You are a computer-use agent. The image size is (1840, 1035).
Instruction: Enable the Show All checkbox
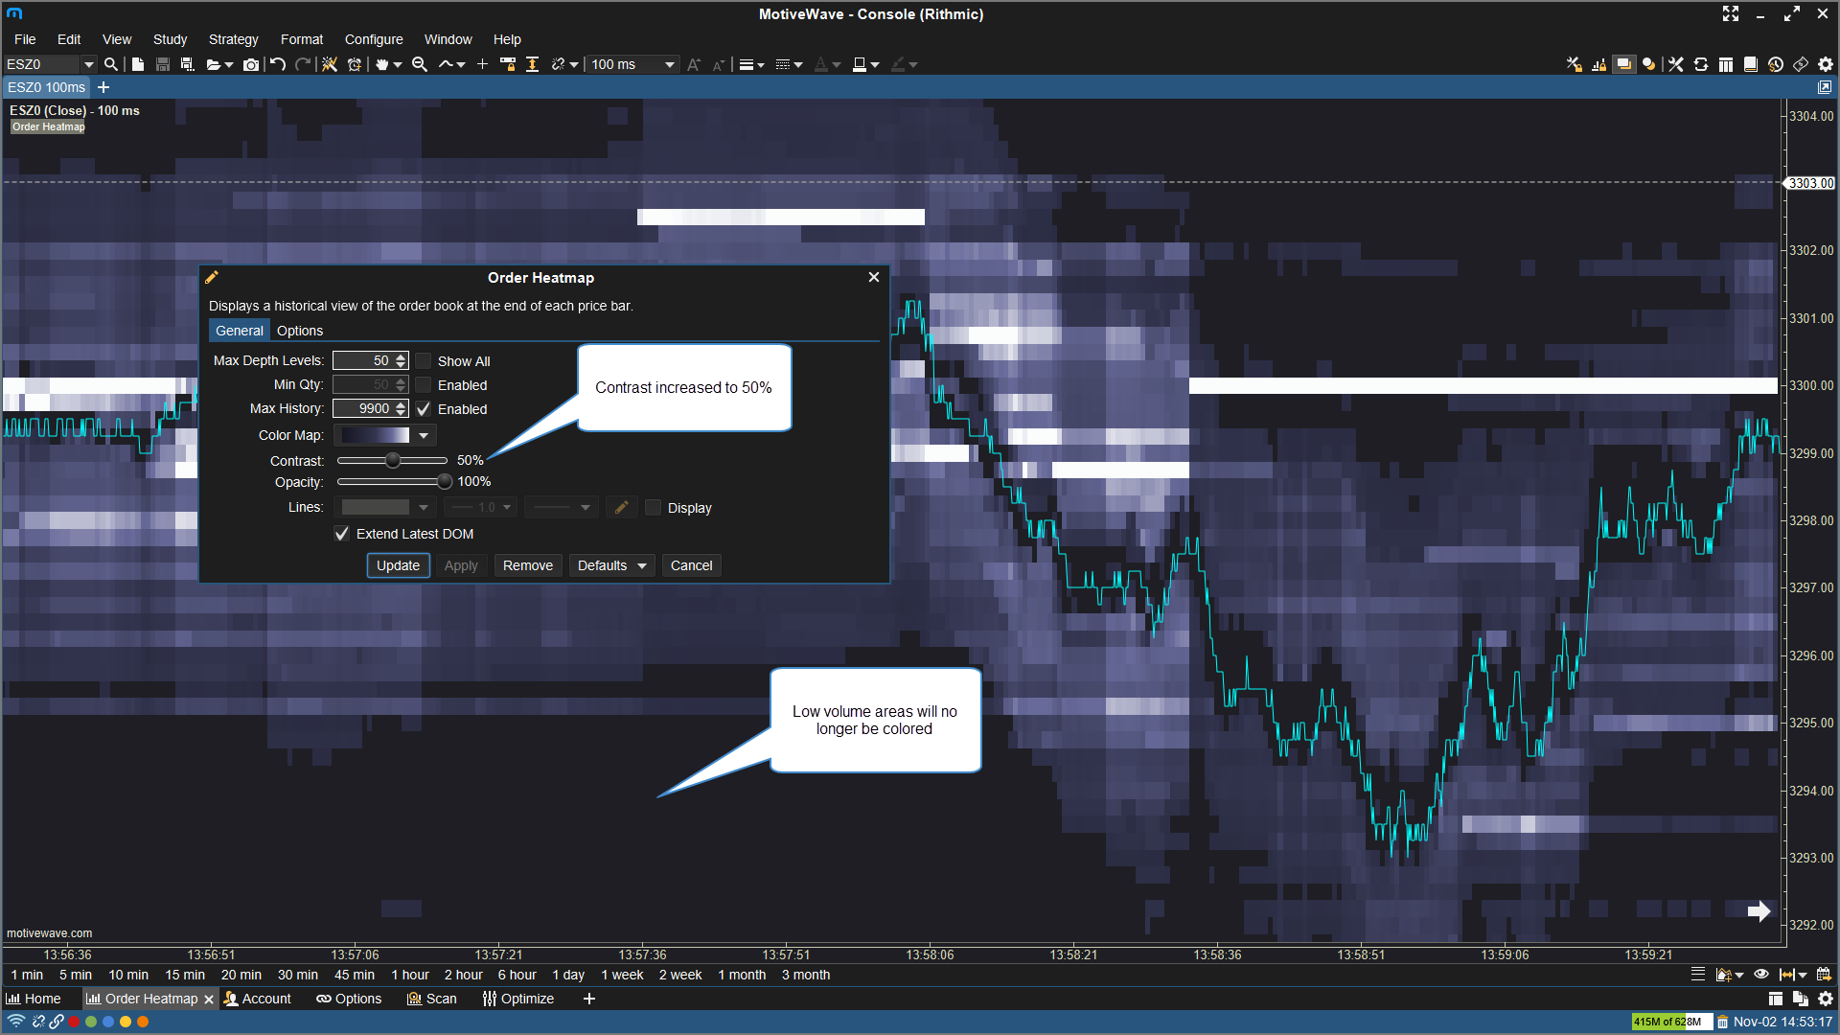coord(424,361)
